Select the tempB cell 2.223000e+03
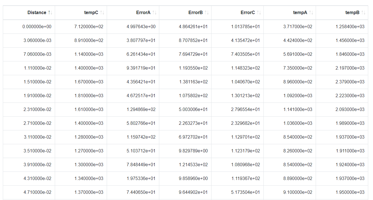 (x=342, y=96)
